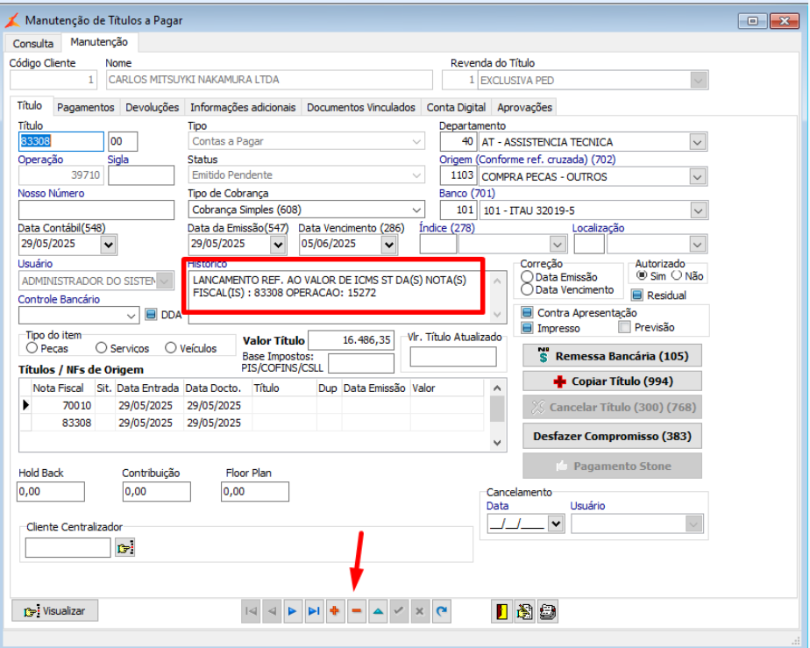Confirm changes with the checkmark icon
Image resolution: width=810 pixels, height=648 pixels.
[x=398, y=611]
